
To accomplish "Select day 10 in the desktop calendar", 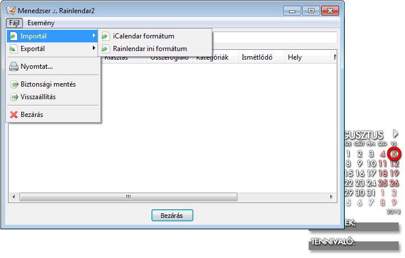I will (371, 163).
